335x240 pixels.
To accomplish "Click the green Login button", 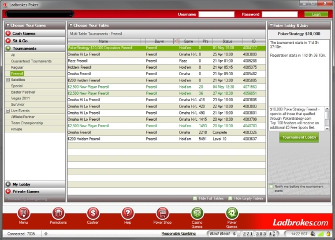I will tap(316, 14).
